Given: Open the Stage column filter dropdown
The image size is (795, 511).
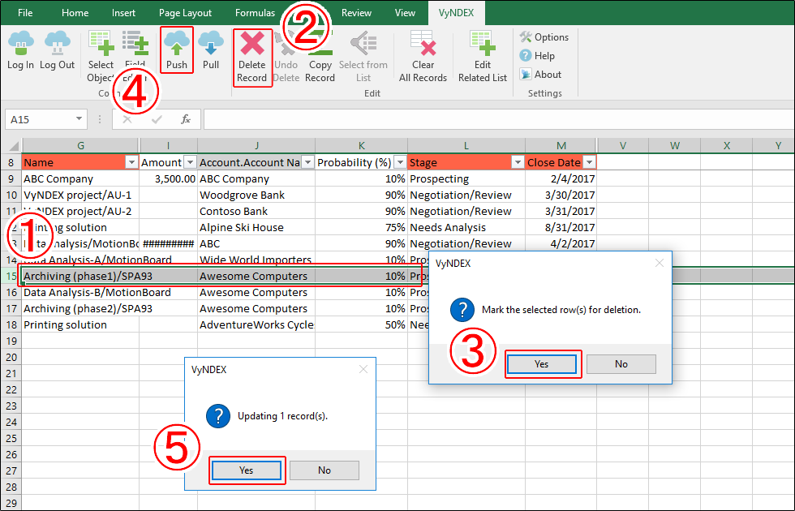Looking at the screenshot, I should (518, 162).
